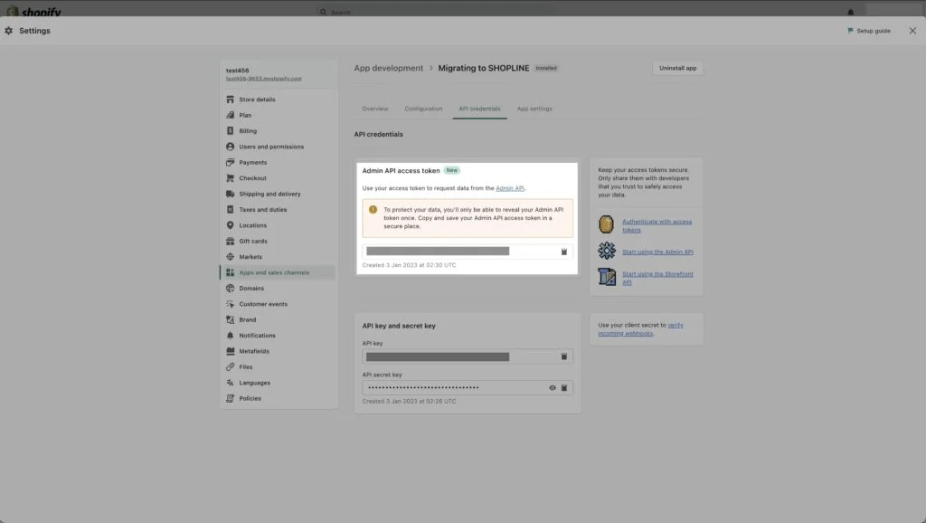Click the Search bar at top
926x523 pixels.
click(x=434, y=11)
